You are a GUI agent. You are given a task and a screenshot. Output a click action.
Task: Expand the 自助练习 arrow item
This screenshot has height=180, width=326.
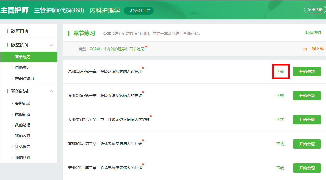12,68
